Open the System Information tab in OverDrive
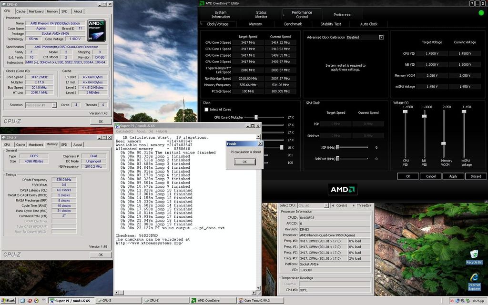488x305 pixels. (x=221, y=15)
